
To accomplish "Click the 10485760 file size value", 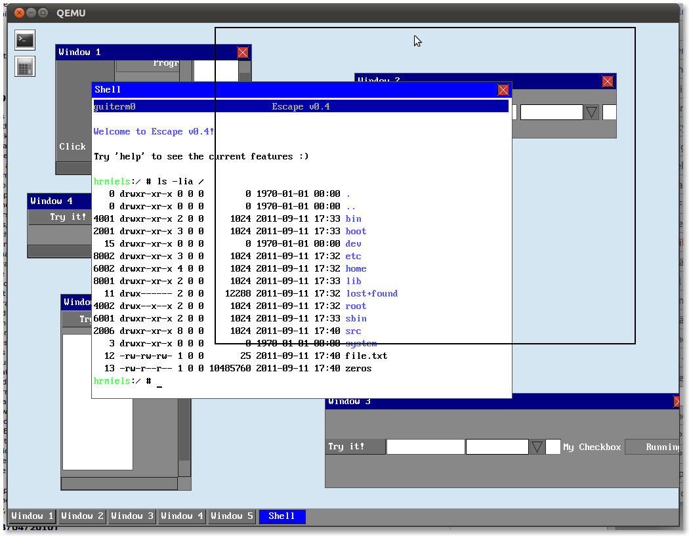I will click(230, 369).
